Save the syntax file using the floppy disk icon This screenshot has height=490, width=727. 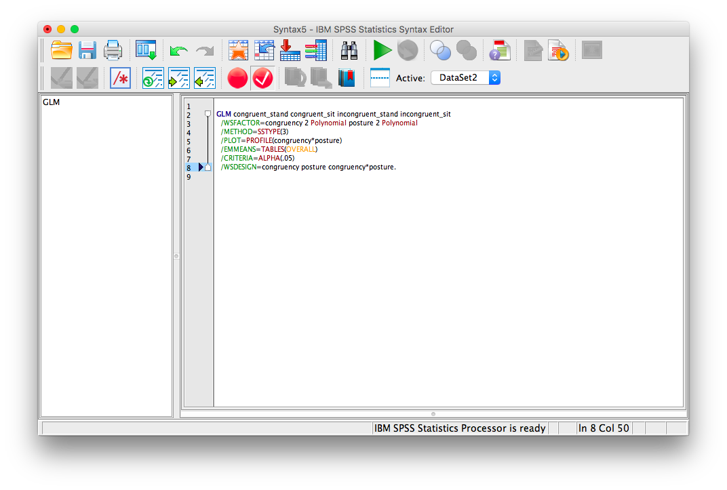pos(87,50)
